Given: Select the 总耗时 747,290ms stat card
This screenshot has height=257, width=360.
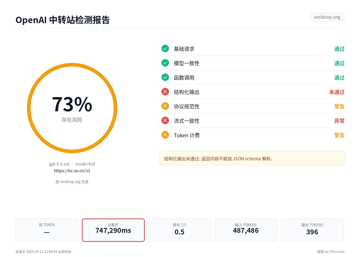Looking at the screenshot, I should [113, 230].
